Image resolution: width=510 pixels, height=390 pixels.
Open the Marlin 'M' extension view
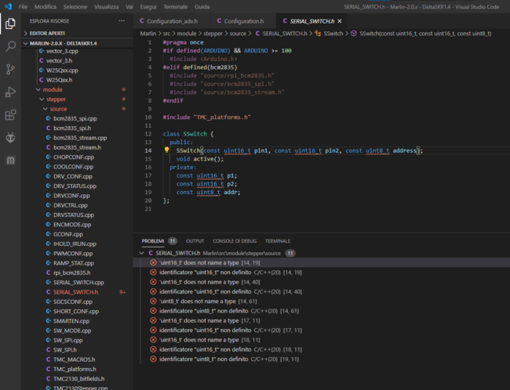point(10,161)
